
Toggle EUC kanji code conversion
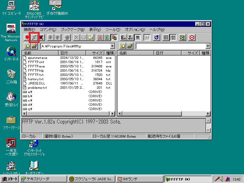(x=124, y=38)
